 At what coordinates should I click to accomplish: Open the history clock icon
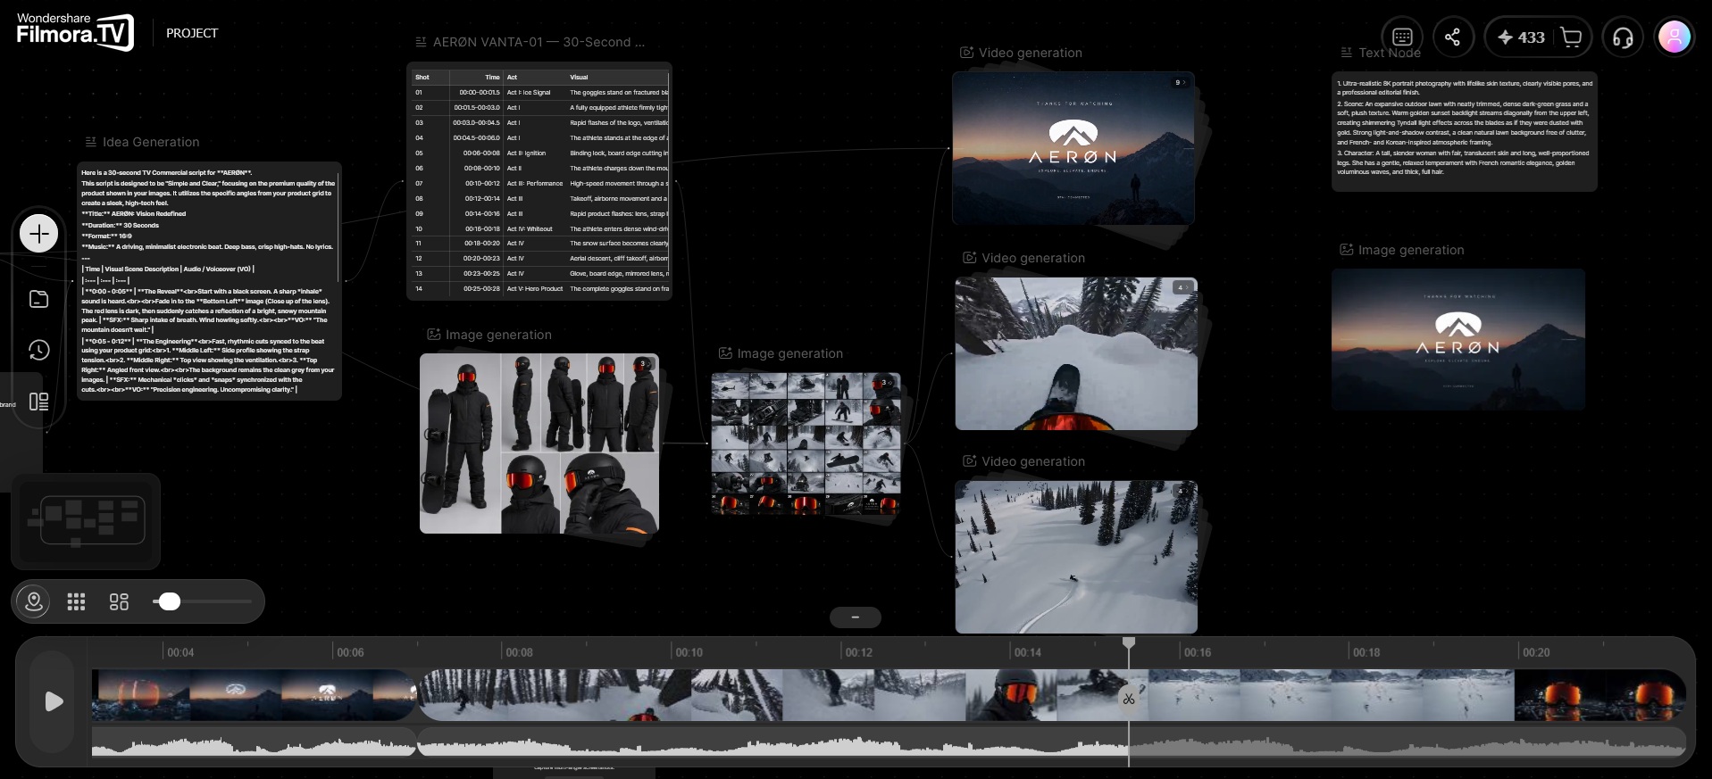[39, 350]
